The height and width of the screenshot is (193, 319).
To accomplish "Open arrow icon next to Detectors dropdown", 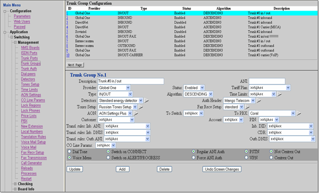I will point(147,100).
